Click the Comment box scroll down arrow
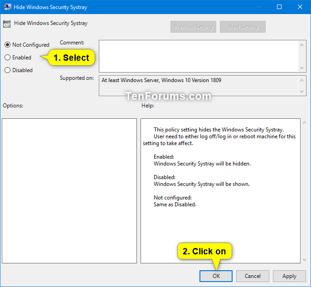The height and width of the screenshot is (287, 311). (x=301, y=68)
